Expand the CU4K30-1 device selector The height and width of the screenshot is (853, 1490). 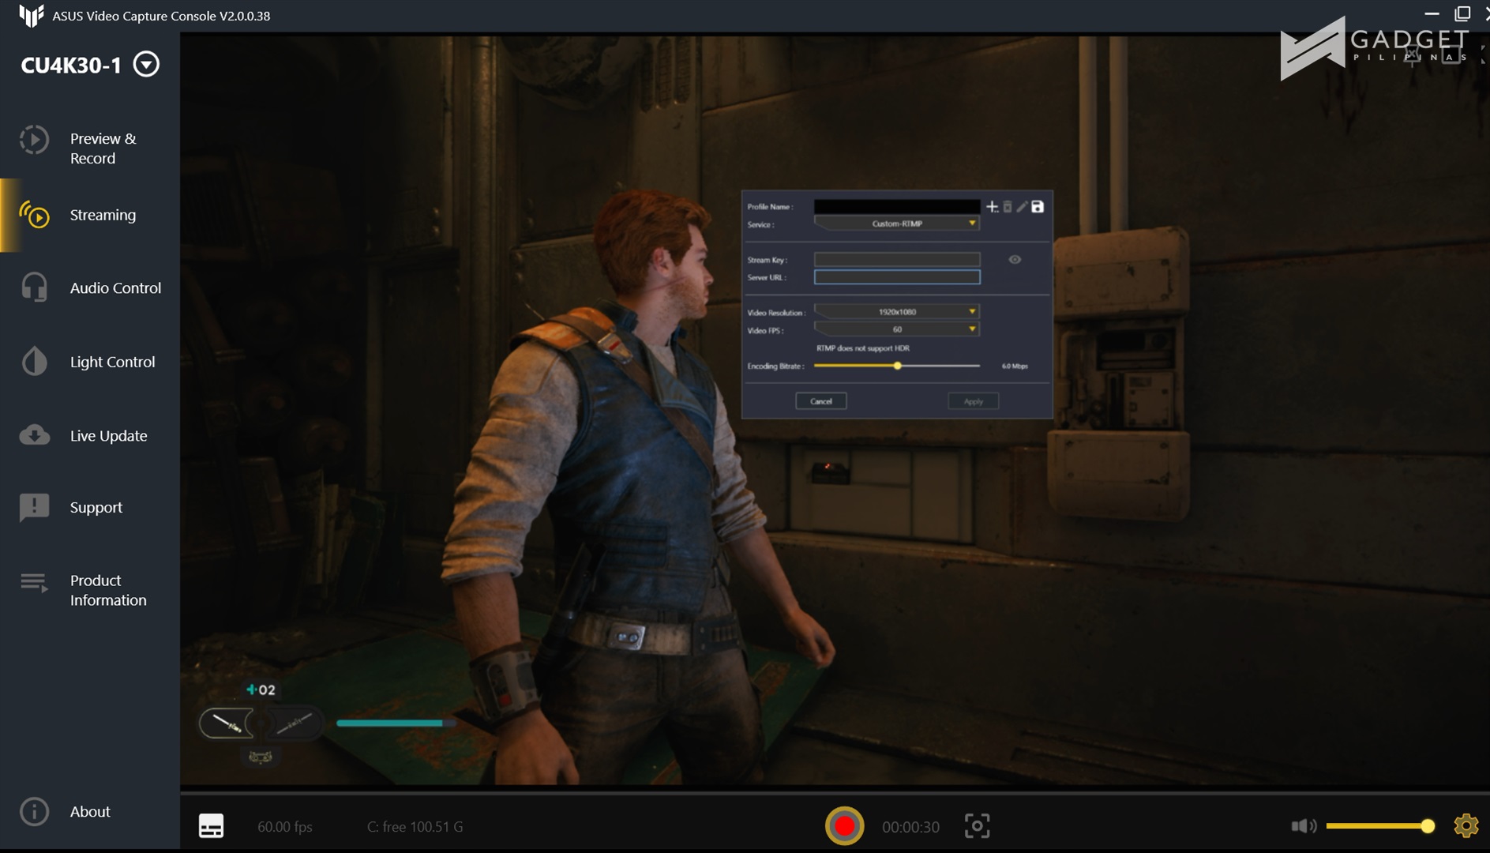(146, 64)
